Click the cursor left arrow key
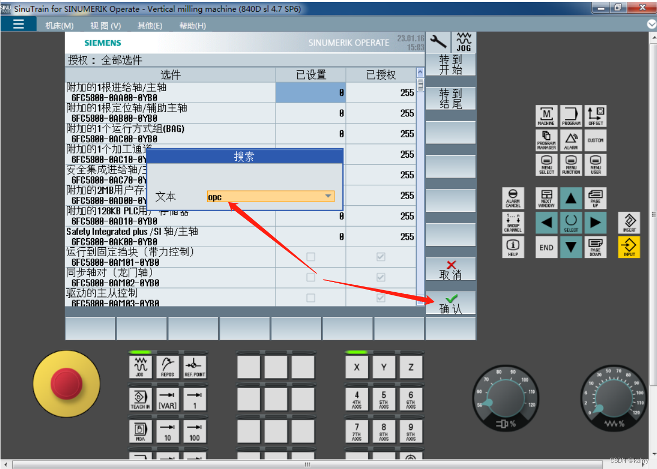Image resolution: width=657 pixels, height=469 pixels. coord(546,222)
